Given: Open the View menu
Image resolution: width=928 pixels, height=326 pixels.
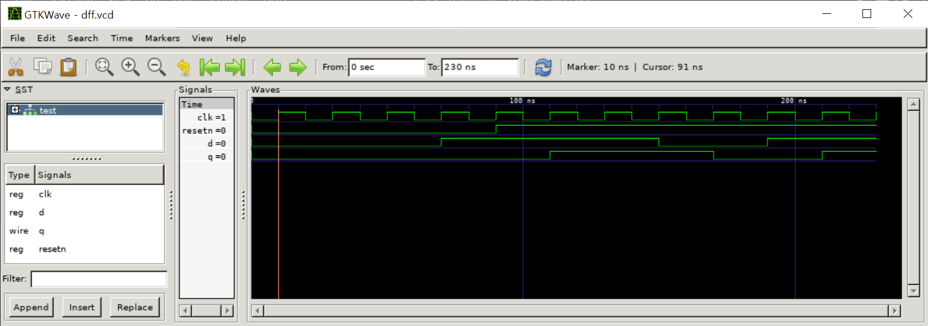Looking at the screenshot, I should [202, 38].
